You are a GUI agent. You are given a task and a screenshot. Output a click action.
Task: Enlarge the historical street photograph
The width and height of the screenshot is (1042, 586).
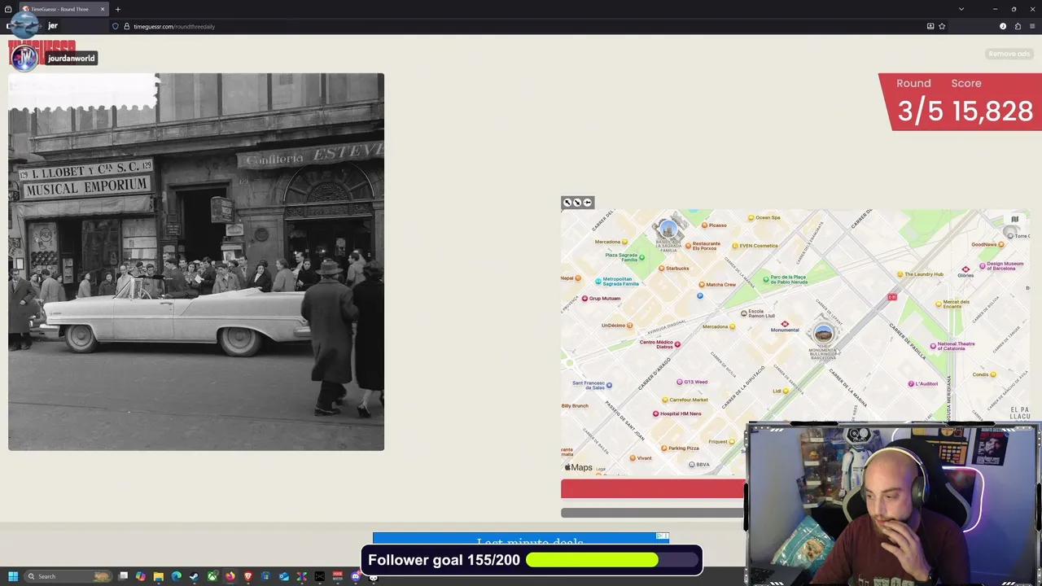[196, 262]
